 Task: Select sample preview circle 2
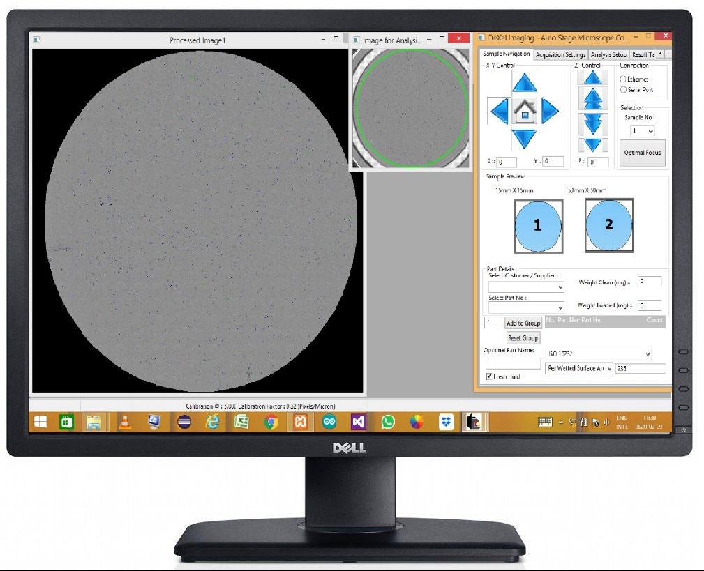point(608,226)
